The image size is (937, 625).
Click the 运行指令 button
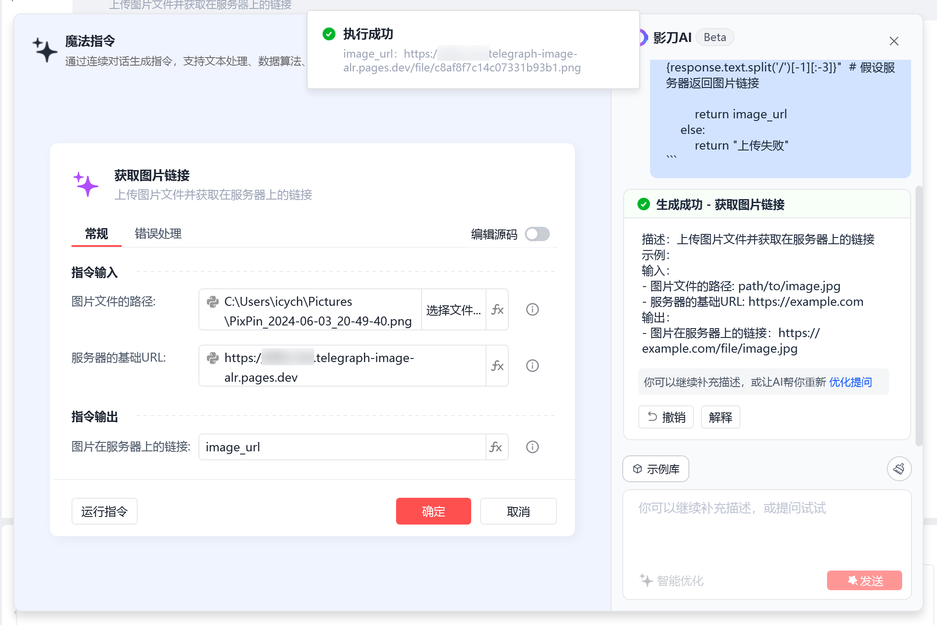tap(104, 511)
